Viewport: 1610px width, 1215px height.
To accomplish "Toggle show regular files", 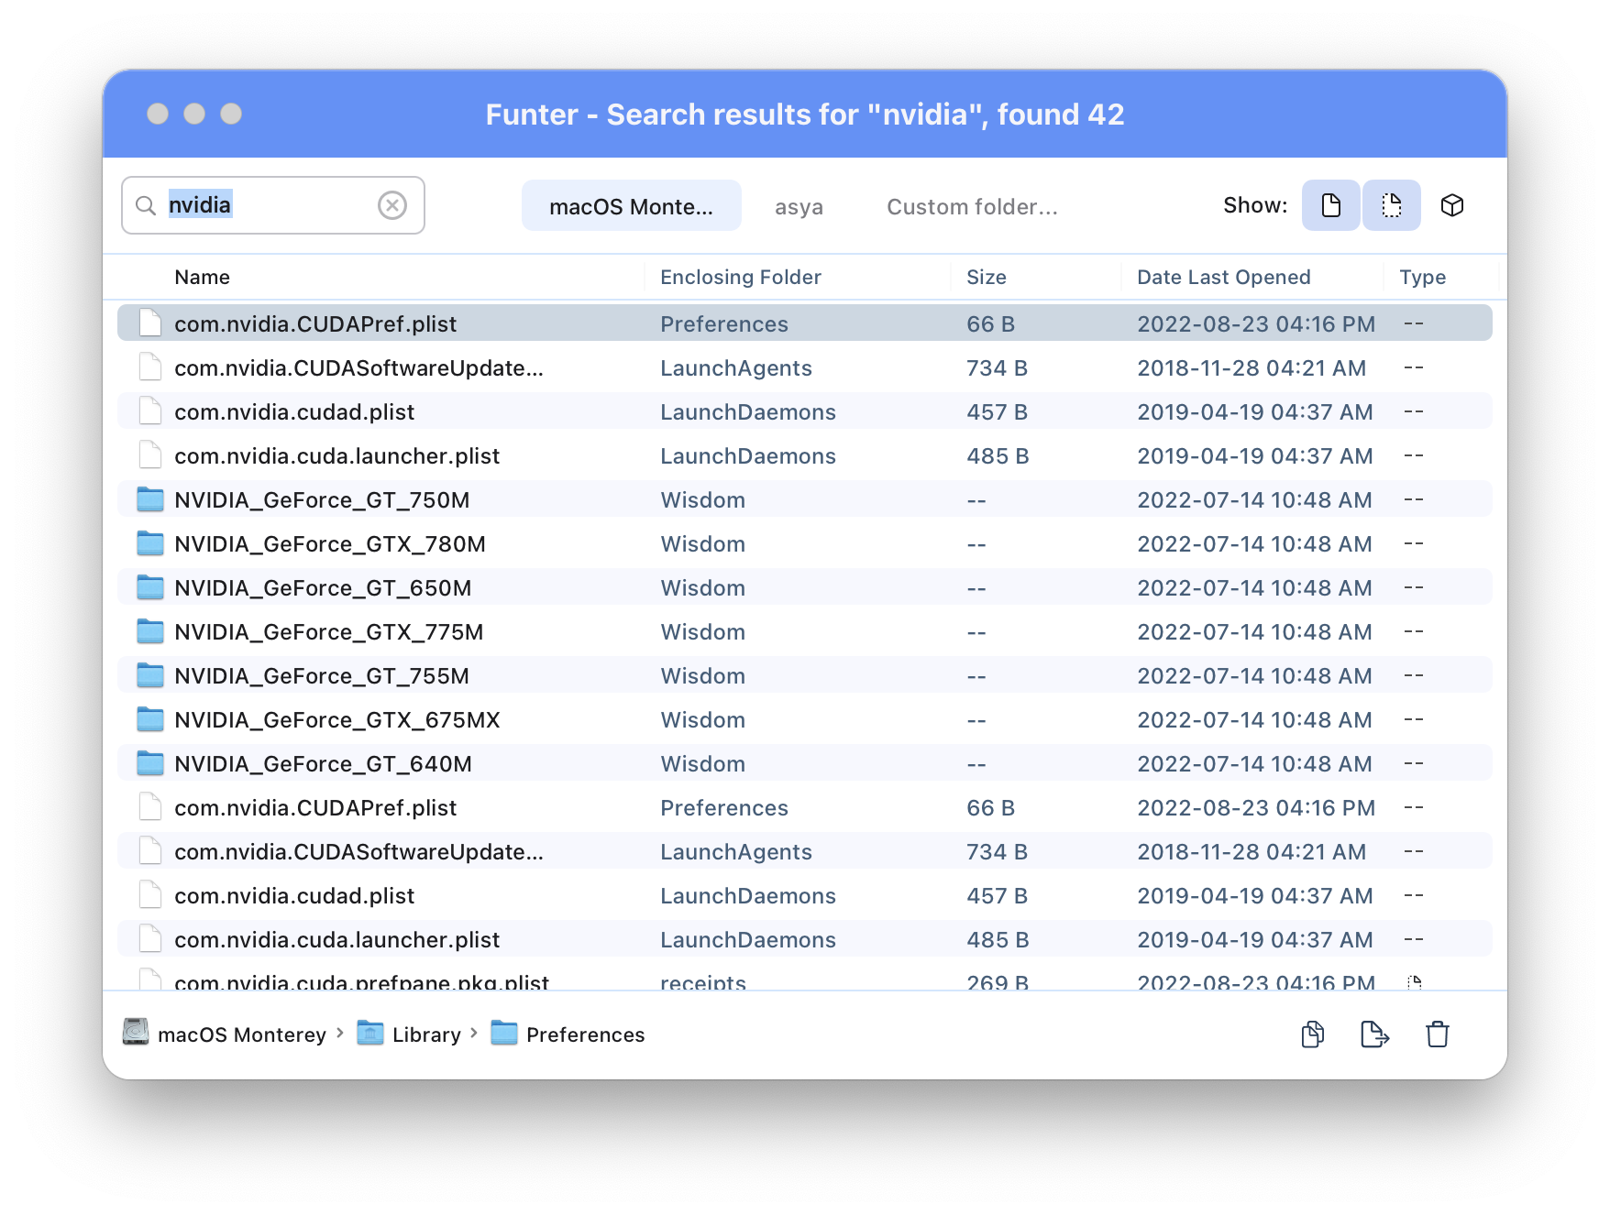I will pos(1330,205).
